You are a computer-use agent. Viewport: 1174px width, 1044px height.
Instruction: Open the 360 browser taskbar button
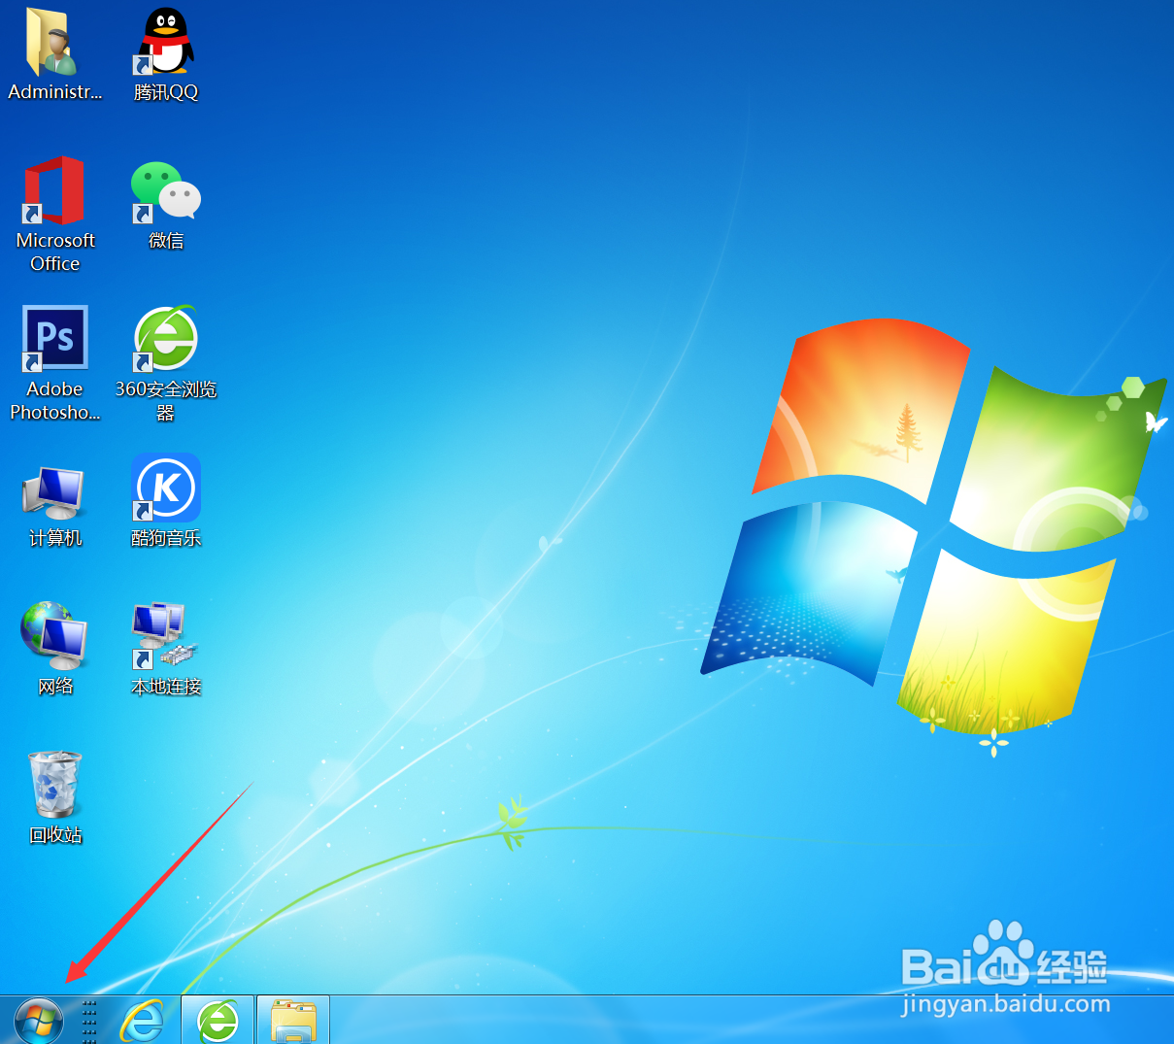coord(218,1020)
